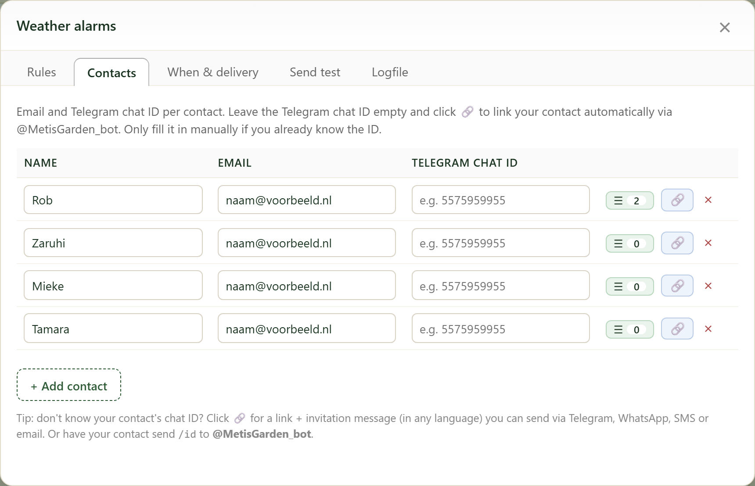Viewport: 755px width, 486px height.
Task: Open Rob's rules list badge showing 2
Action: (x=630, y=200)
